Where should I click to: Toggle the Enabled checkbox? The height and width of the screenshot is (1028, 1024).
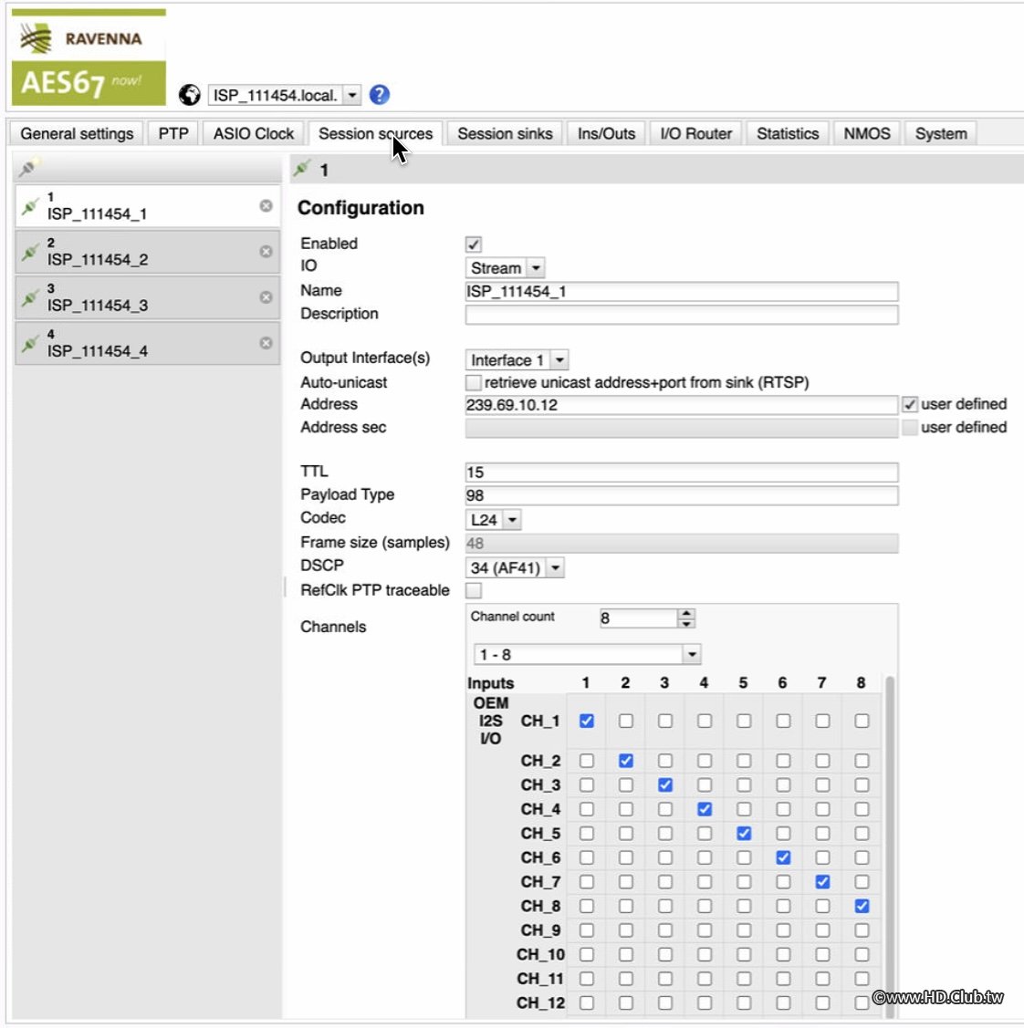pyautogui.click(x=474, y=244)
